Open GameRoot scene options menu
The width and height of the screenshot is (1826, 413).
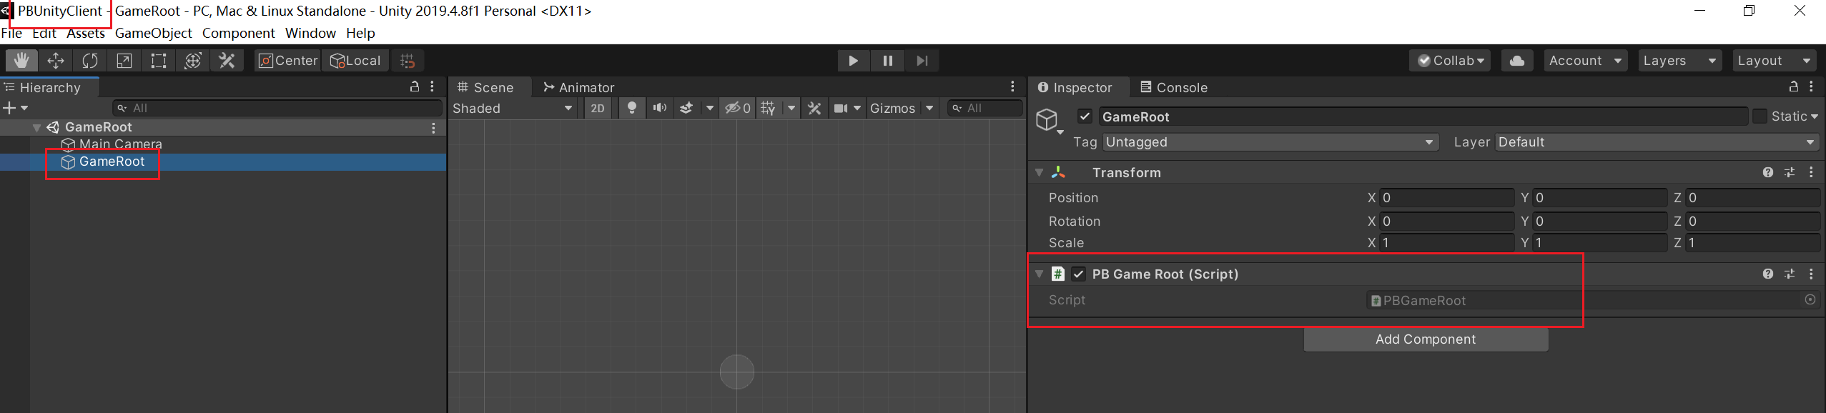433,128
